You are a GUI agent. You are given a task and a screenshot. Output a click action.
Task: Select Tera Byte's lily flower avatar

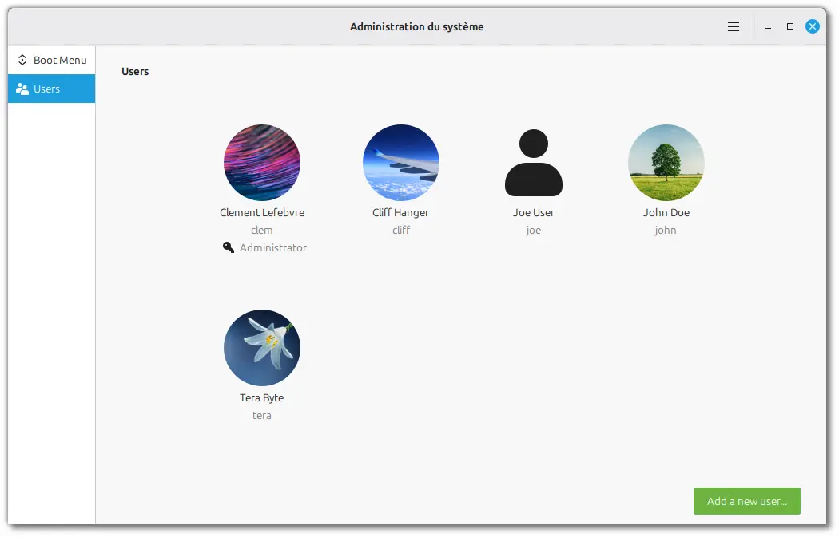pos(261,348)
